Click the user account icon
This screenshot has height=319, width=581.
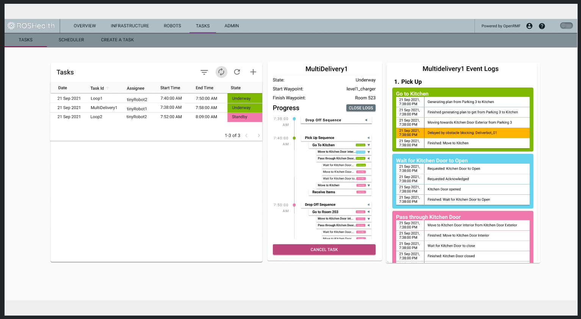(x=529, y=26)
